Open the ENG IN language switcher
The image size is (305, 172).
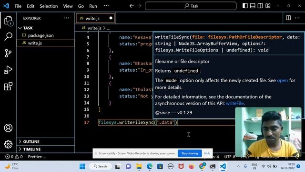254,166
